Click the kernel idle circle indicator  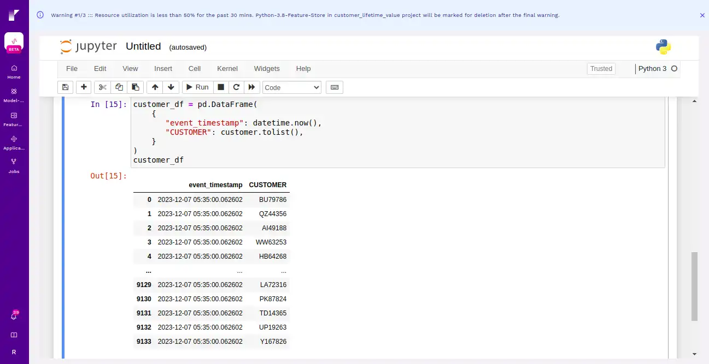click(674, 69)
